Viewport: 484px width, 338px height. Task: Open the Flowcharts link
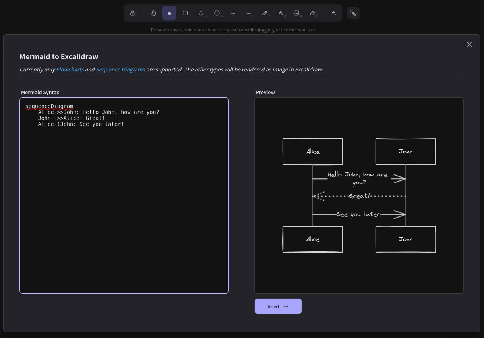70,70
